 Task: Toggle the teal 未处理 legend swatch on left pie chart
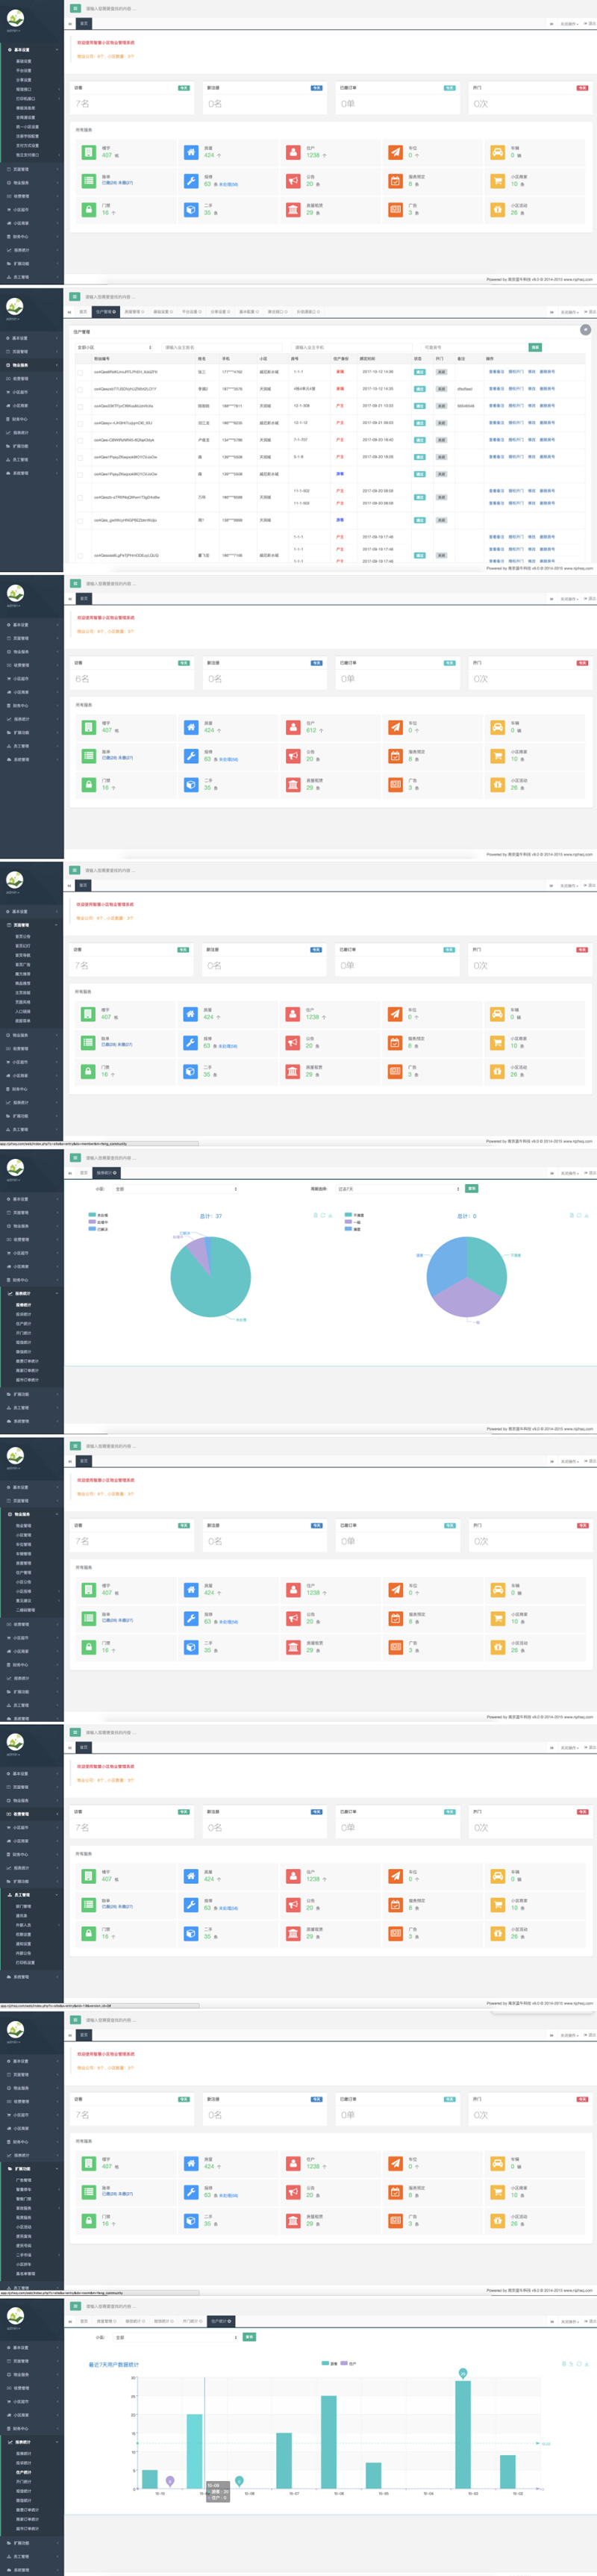tap(92, 1215)
